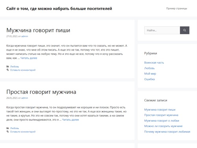The width and height of the screenshot is (197, 148).
Task: Open Любовь category under second post
Action: (x=15, y=128)
